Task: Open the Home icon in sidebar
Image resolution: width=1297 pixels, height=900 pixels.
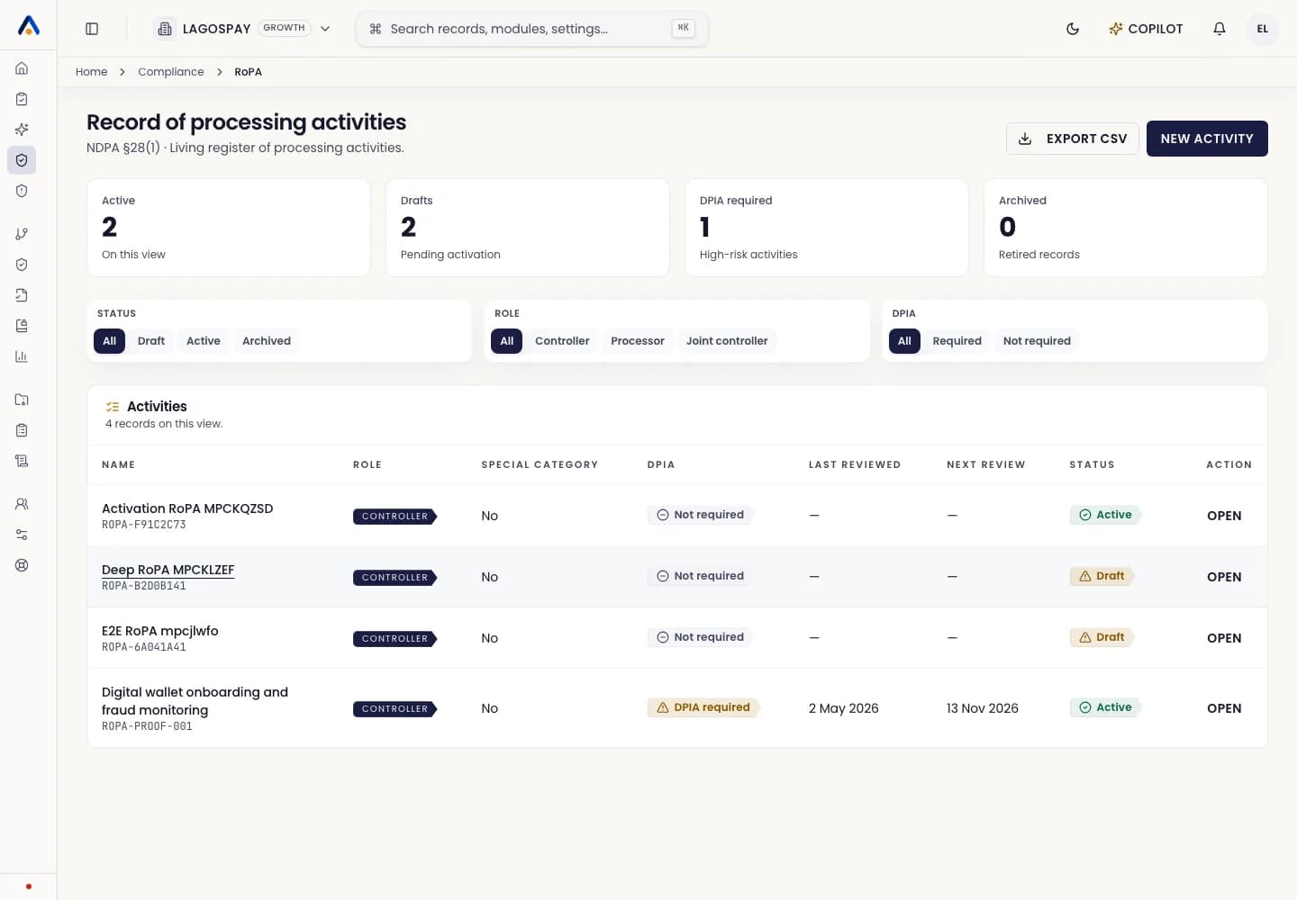Action: [22, 68]
